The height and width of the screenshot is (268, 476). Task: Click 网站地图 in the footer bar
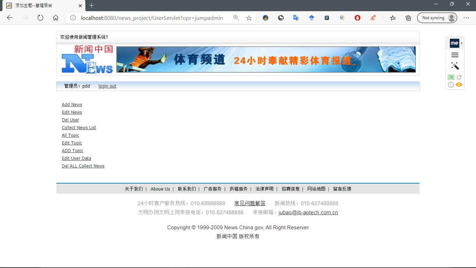tap(316, 189)
